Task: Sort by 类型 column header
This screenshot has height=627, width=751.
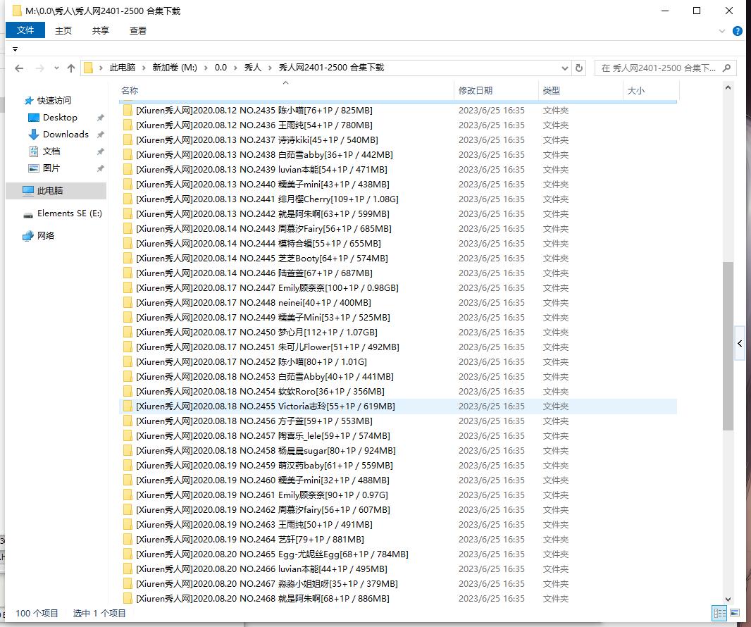Action: click(581, 91)
